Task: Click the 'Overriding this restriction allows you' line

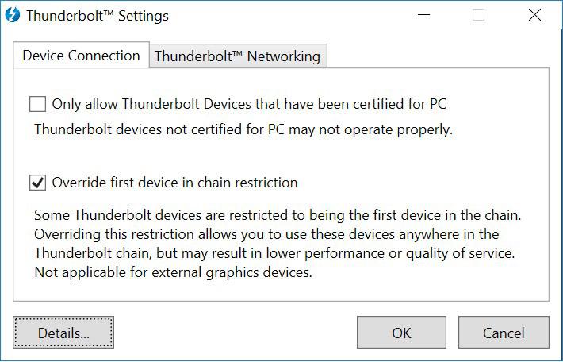Action: click(x=266, y=234)
